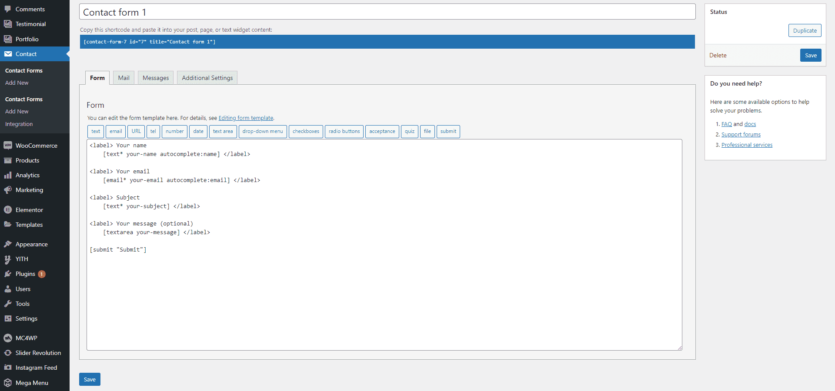Click the Testimonial sidebar icon

(x=8, y=24)
